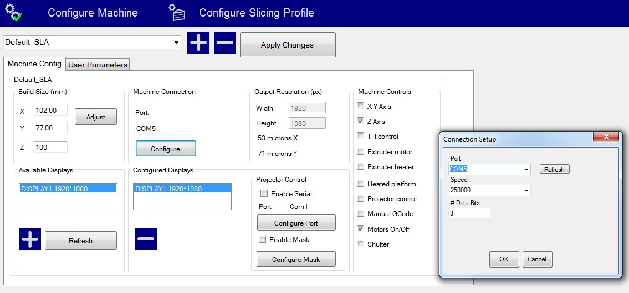The image size is (629, 293).
Task: Open the Default_SLA machine profile dropdown
Action: pos(176,43)
